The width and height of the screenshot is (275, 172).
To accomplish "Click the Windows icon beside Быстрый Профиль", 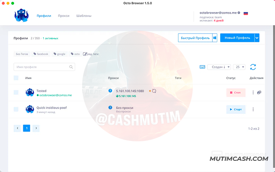I will click(215, 38).
